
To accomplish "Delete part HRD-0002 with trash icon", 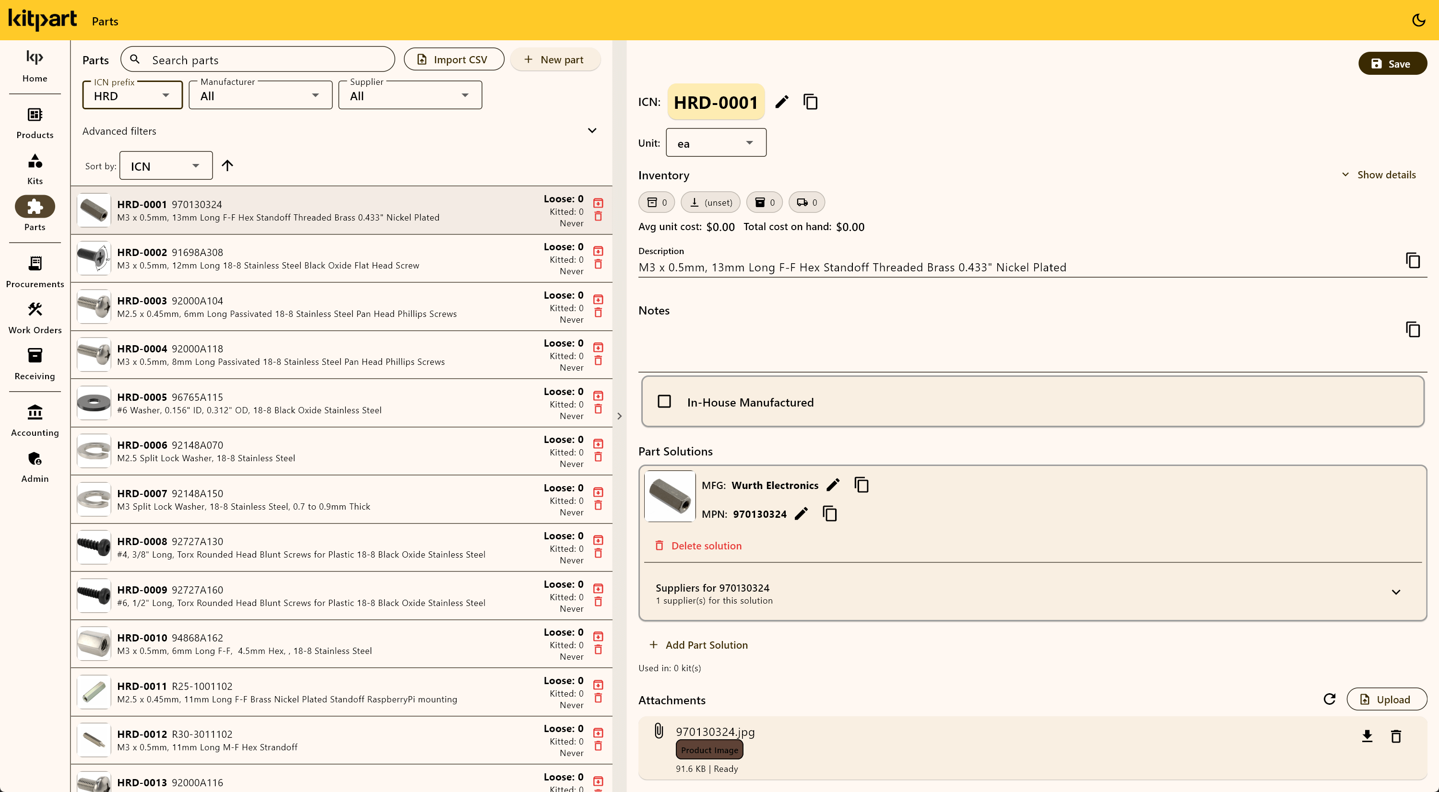I will point(598,265).
